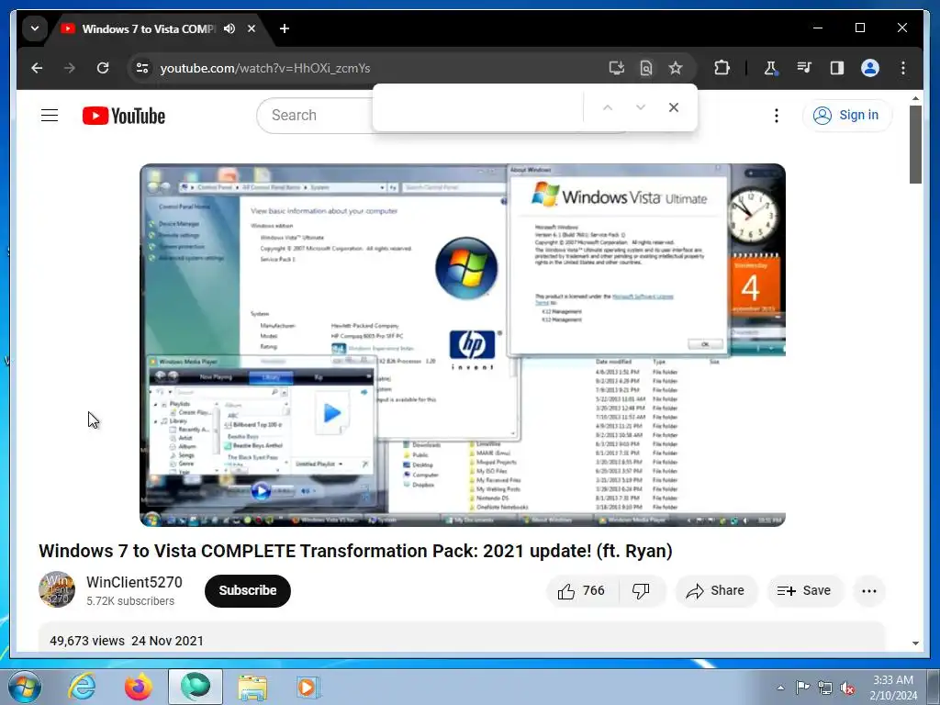Open the network icon in the tray
This screenshot has width=940, height=705.
[x=825, y=688]
